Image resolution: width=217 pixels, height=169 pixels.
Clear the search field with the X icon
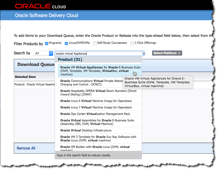(144, 54)
